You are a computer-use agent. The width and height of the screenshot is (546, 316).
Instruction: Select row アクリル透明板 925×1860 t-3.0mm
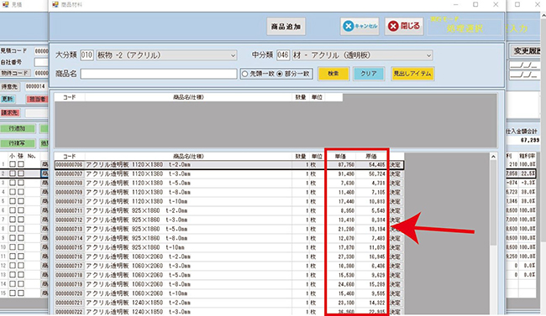click(229, 220)
